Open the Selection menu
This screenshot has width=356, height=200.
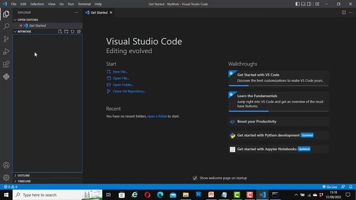[37, 4]
